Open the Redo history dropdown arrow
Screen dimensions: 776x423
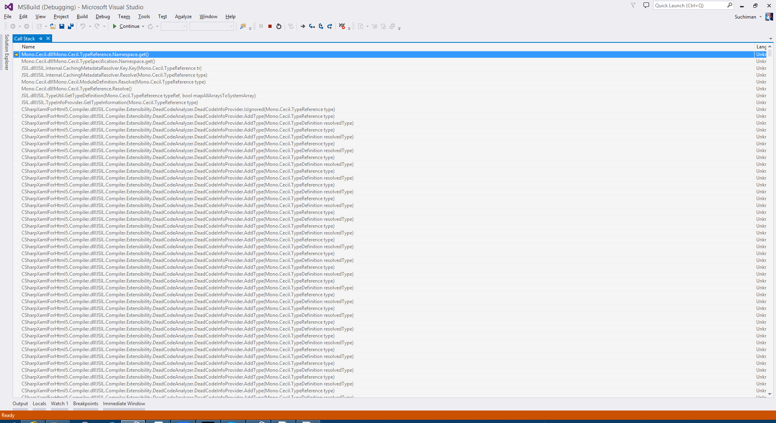(x=104, y=27)
